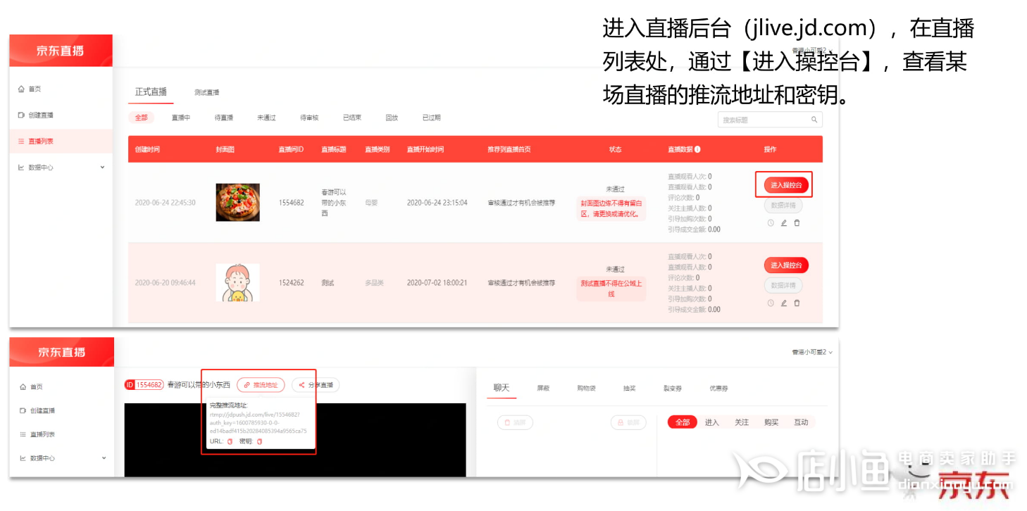1027x511 pixels.
Task: Click 数据详情 button in row 1554682
Action: click(x=783, y=206)
